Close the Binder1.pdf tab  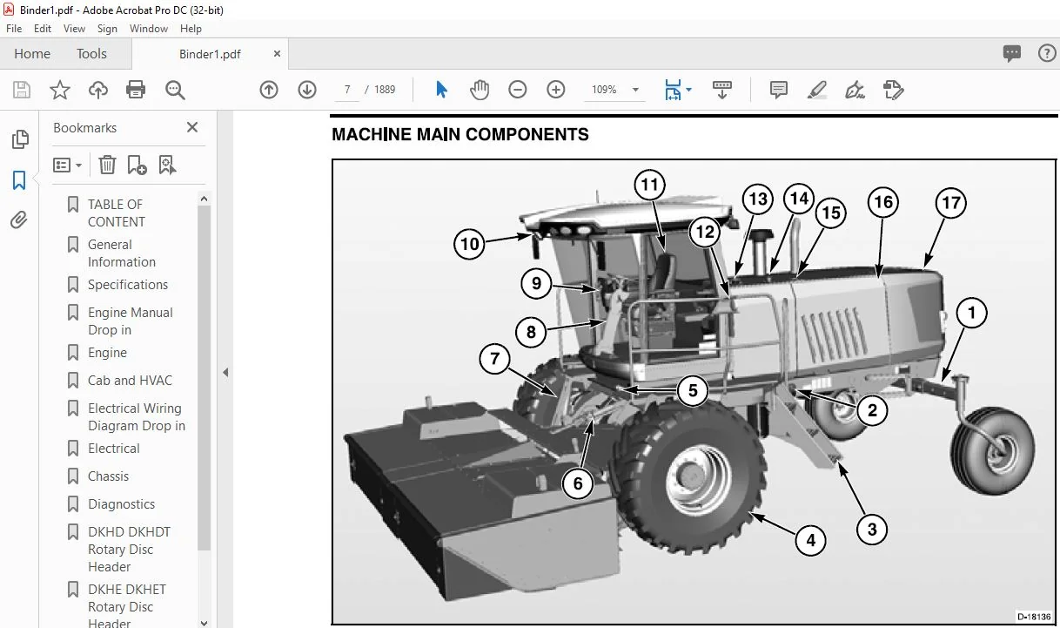[278, 53]
